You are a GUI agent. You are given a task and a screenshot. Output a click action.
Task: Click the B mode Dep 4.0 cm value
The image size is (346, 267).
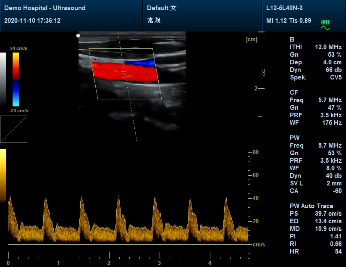pos(331,62)
